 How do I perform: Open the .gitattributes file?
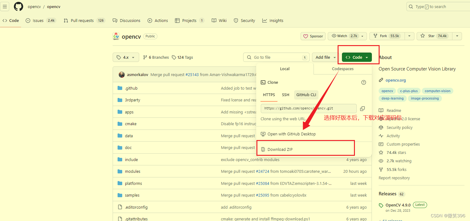click(136, 219)
